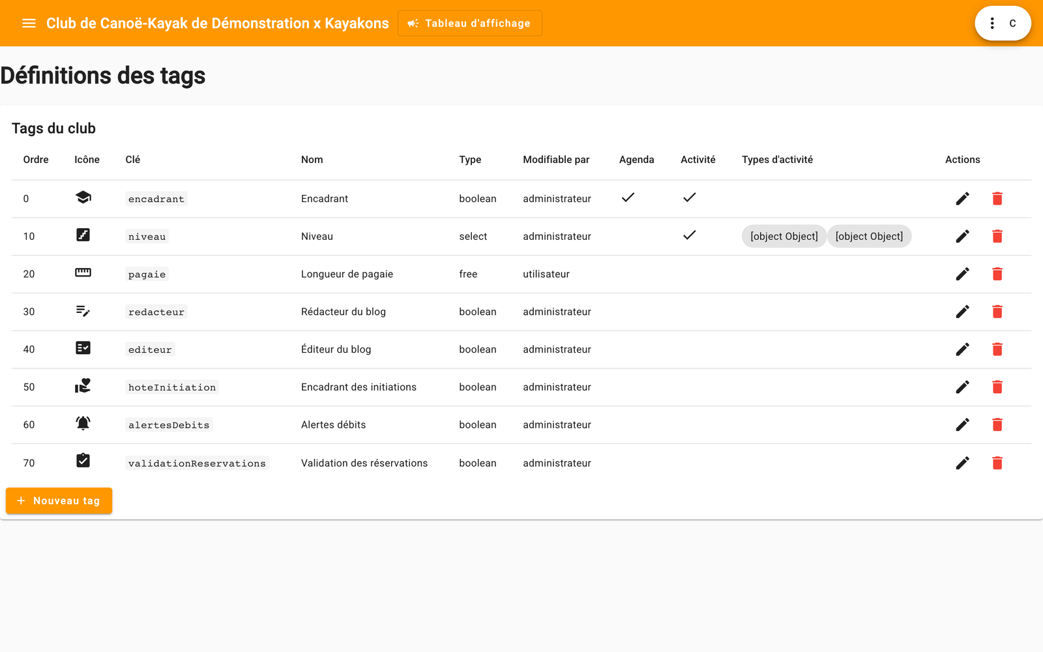The image size is (1043, 652).
Task: Click the name Alertes débits
Action: pos(333,425)
